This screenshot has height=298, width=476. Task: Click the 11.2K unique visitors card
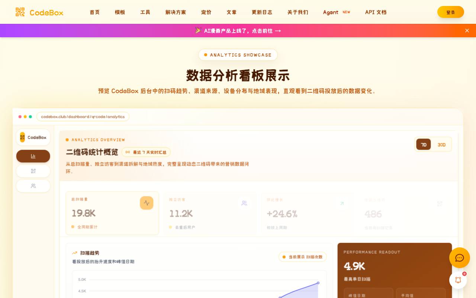click(210, 213)
